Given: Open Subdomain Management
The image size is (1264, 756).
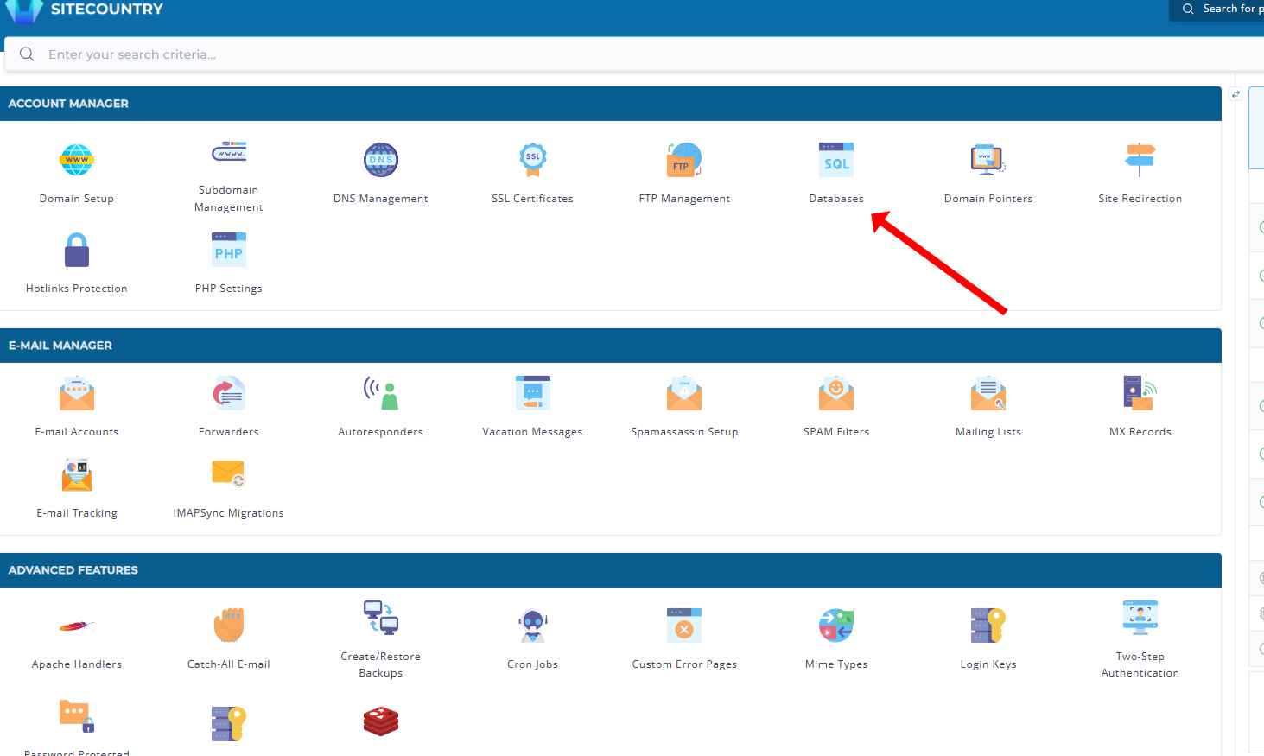Looking at the screenshot, I should click(x=228, y=175).
